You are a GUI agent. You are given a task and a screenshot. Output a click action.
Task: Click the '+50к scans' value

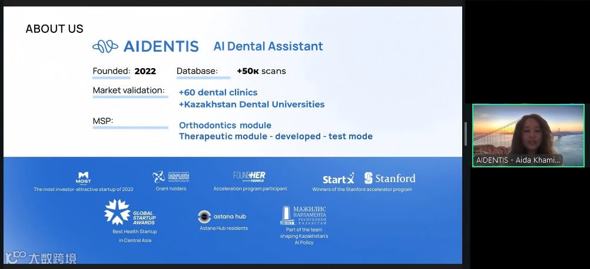click(261, 71)
